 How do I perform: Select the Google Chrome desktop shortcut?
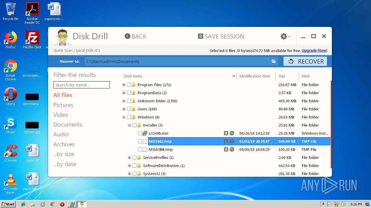pyautogui.click(x=10, y=70)
